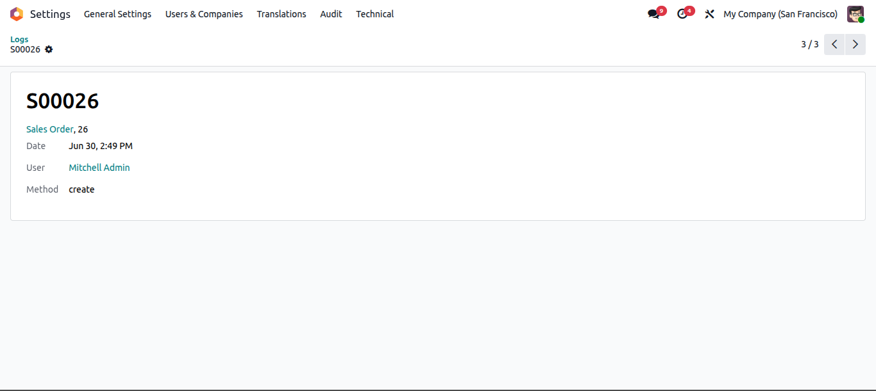Open the activities clock icon

pyautogui.click(x=682, y=14)
